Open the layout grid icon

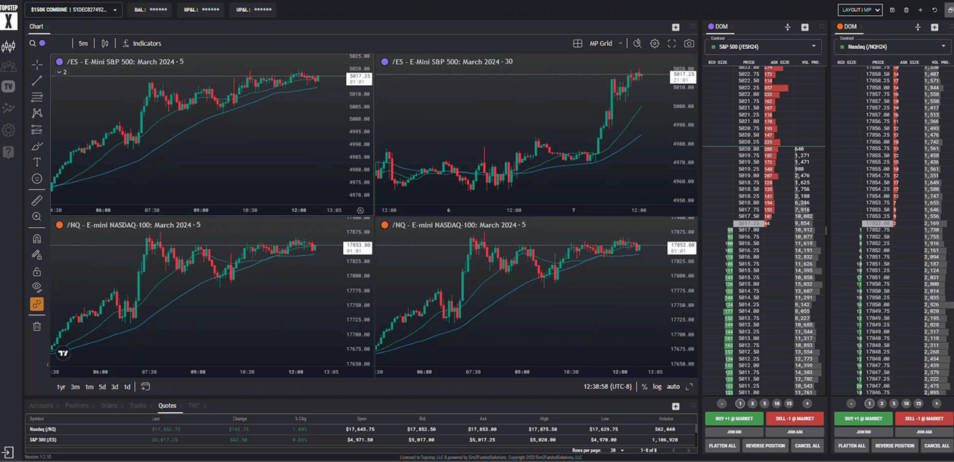577,44
